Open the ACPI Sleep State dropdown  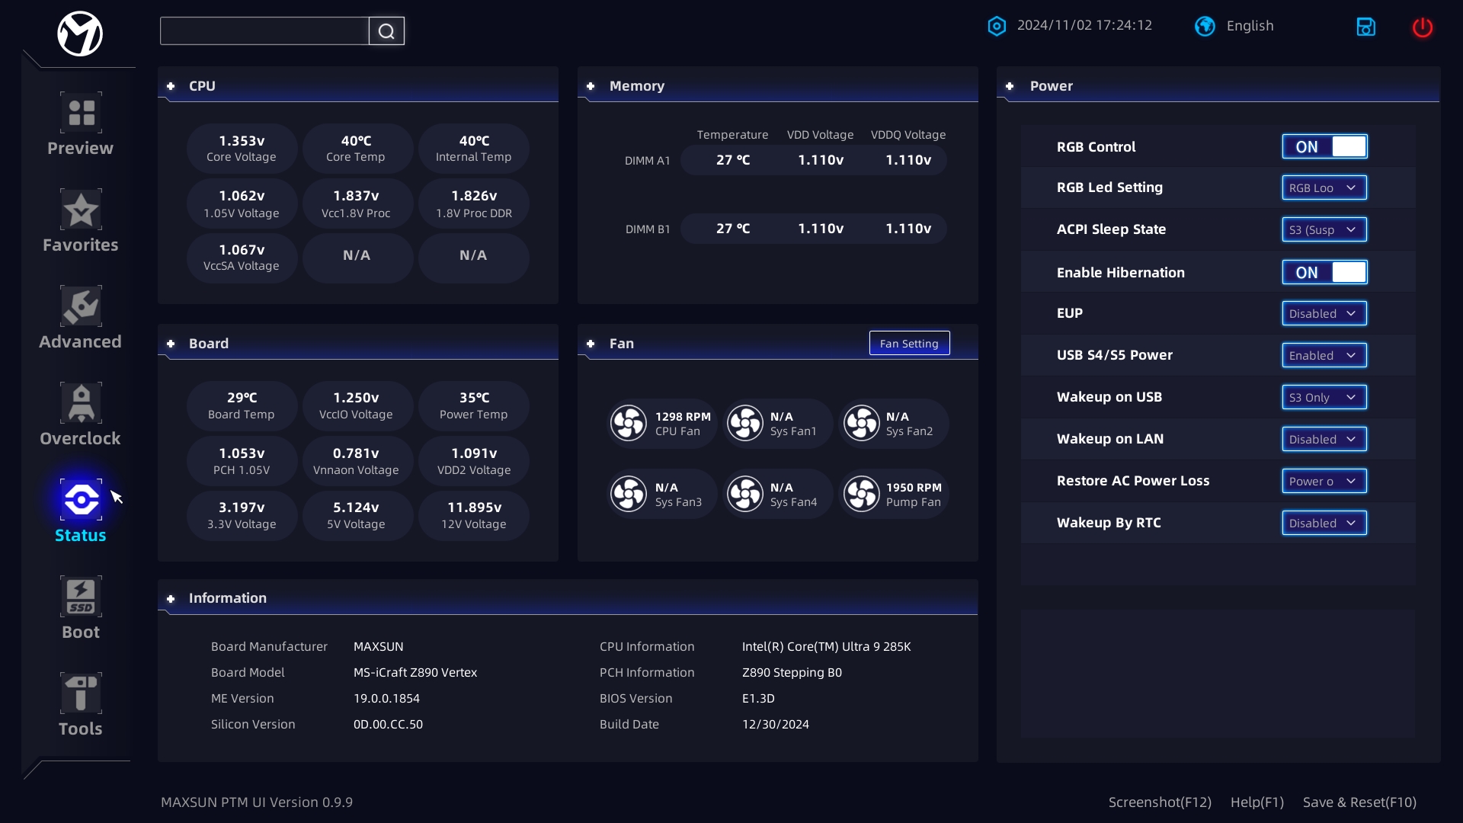(1324, 229)
